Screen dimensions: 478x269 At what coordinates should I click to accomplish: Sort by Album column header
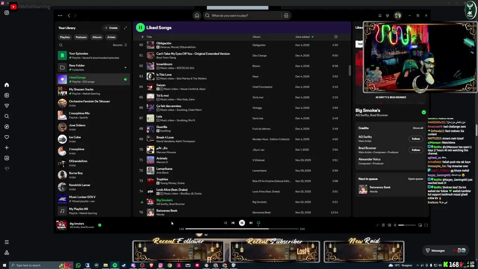(256, 37)
